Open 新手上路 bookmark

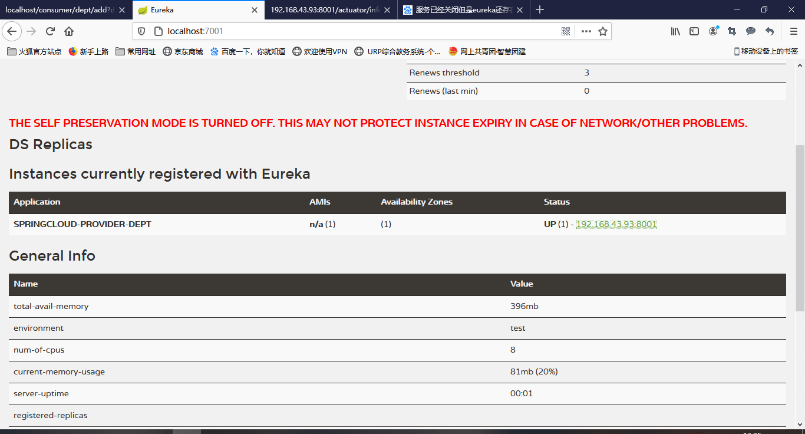[88, 51]
